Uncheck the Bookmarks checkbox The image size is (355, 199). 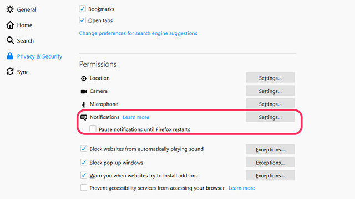(x=83, y=9)
